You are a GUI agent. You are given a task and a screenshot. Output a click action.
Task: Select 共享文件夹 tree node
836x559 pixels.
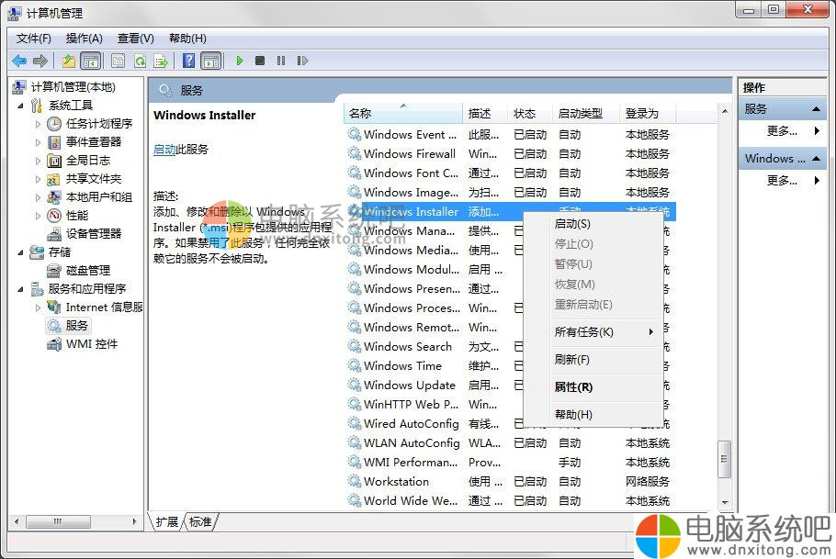[94, 178]
